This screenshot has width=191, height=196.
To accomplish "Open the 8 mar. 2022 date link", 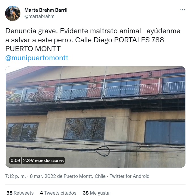I will 43,176.
